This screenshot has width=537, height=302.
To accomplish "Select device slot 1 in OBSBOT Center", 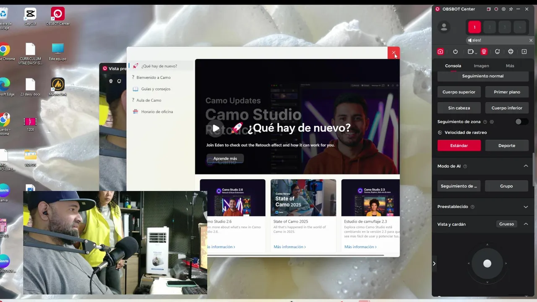I will point(474,27).
